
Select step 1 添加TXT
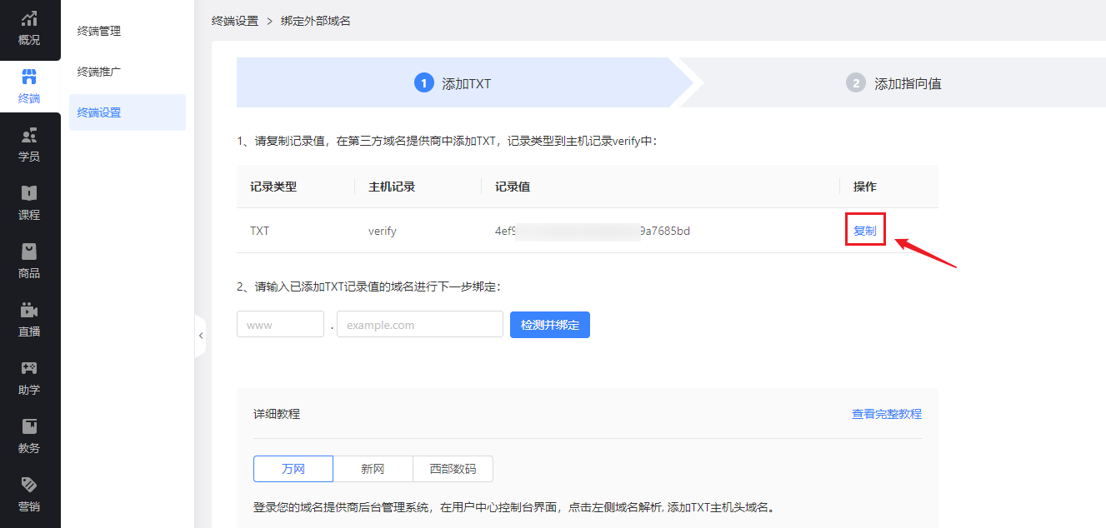pyautogui.click(x=453, y=83)
